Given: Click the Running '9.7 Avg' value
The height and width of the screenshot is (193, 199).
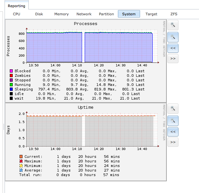Looking at the screenshot, I should [x=79, y=85].
